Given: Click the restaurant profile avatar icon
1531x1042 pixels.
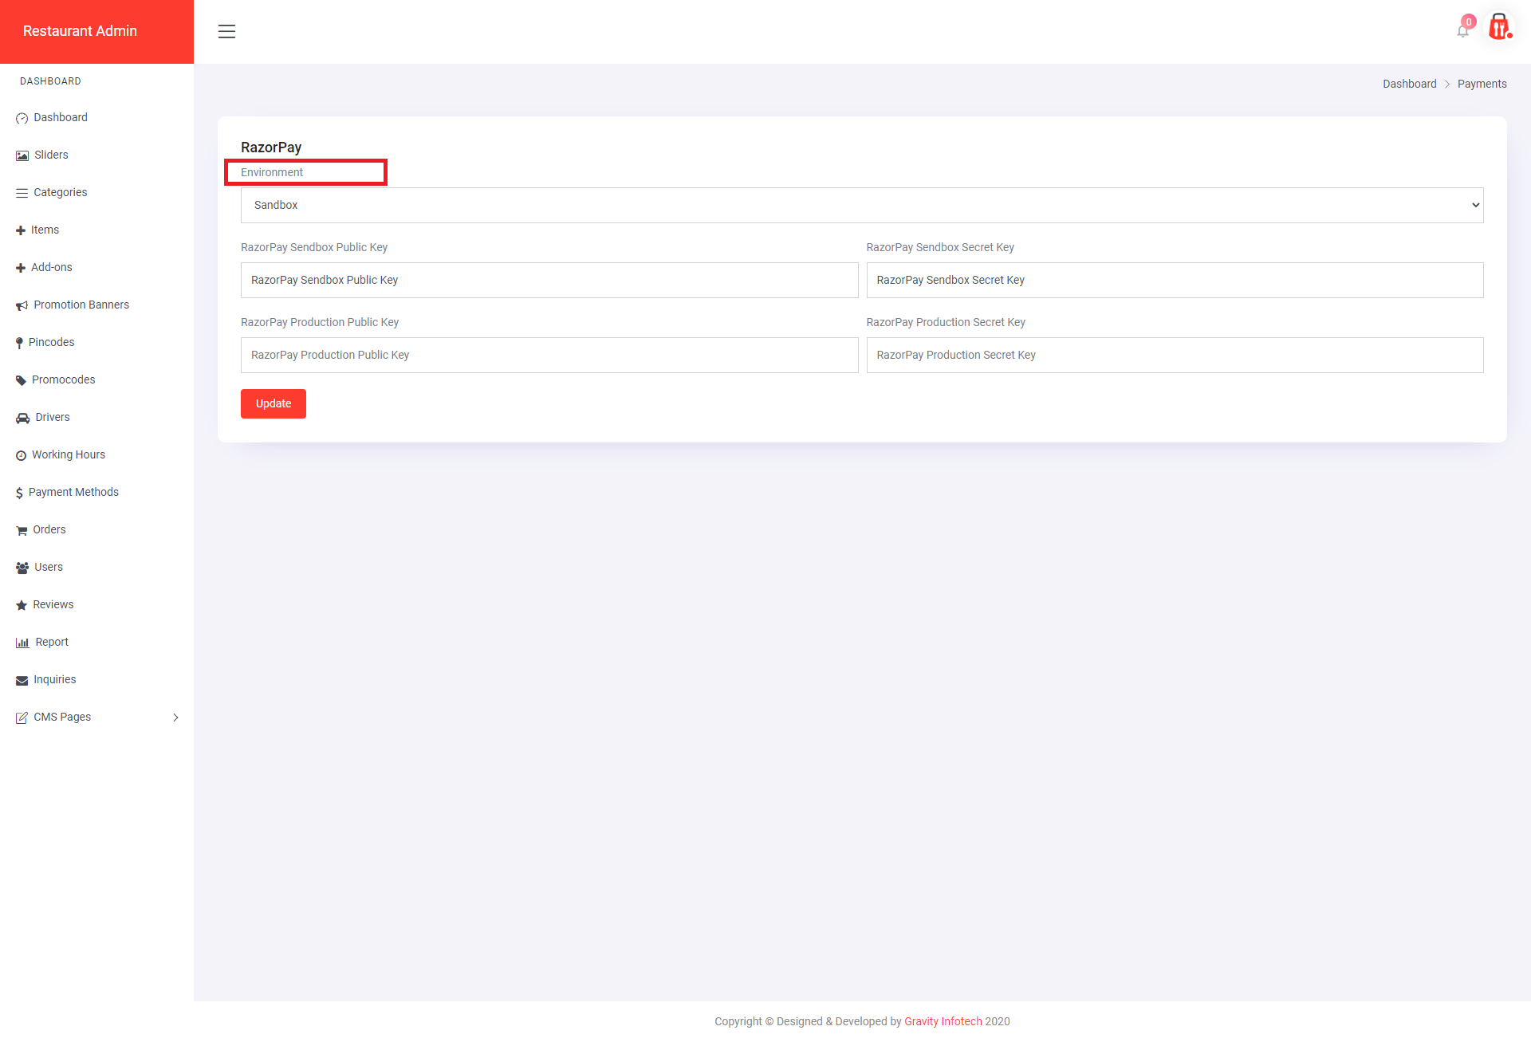Looking at the screenshot, I should (x=1499, y=27).
